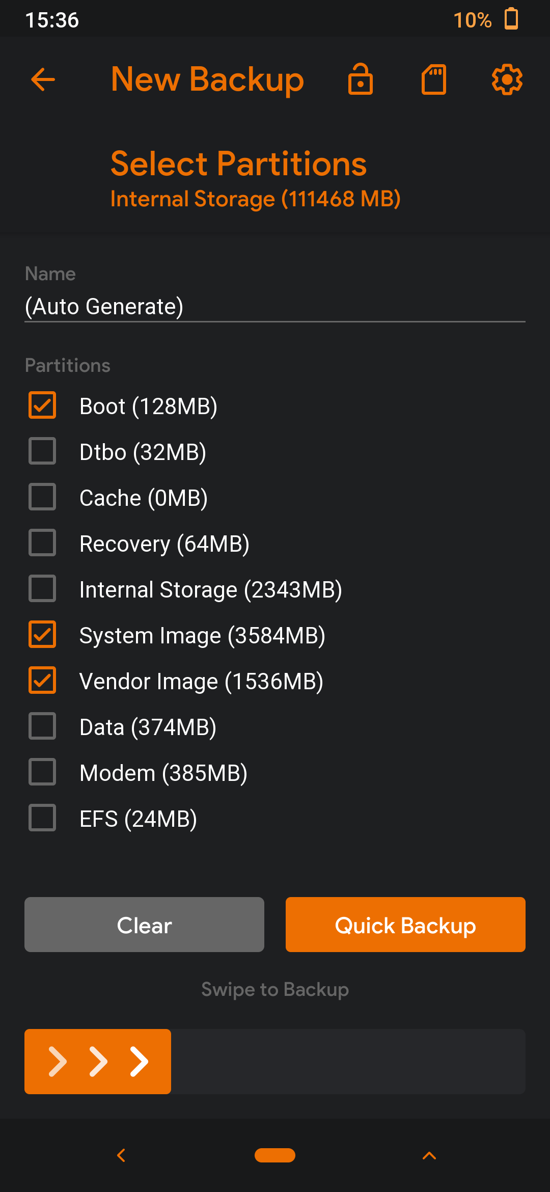
Task: Edit the backup Name field
Action: [x=275, y=307]
